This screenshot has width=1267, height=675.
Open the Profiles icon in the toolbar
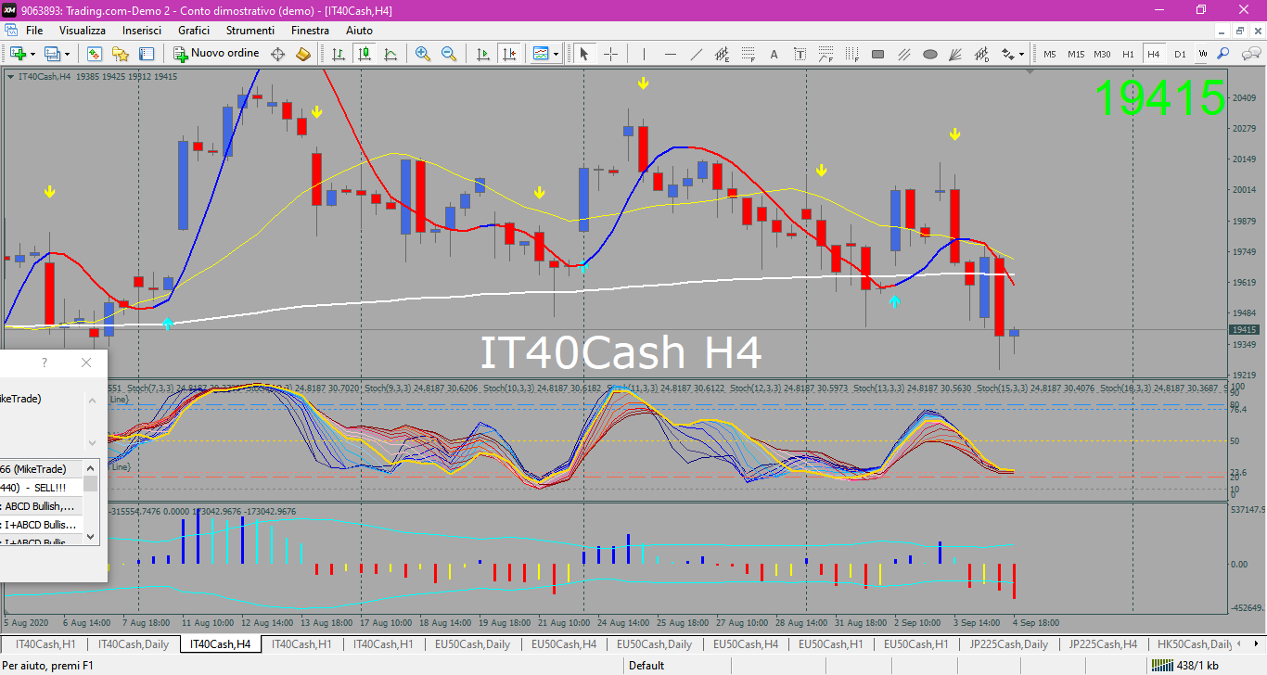(52, 54)
